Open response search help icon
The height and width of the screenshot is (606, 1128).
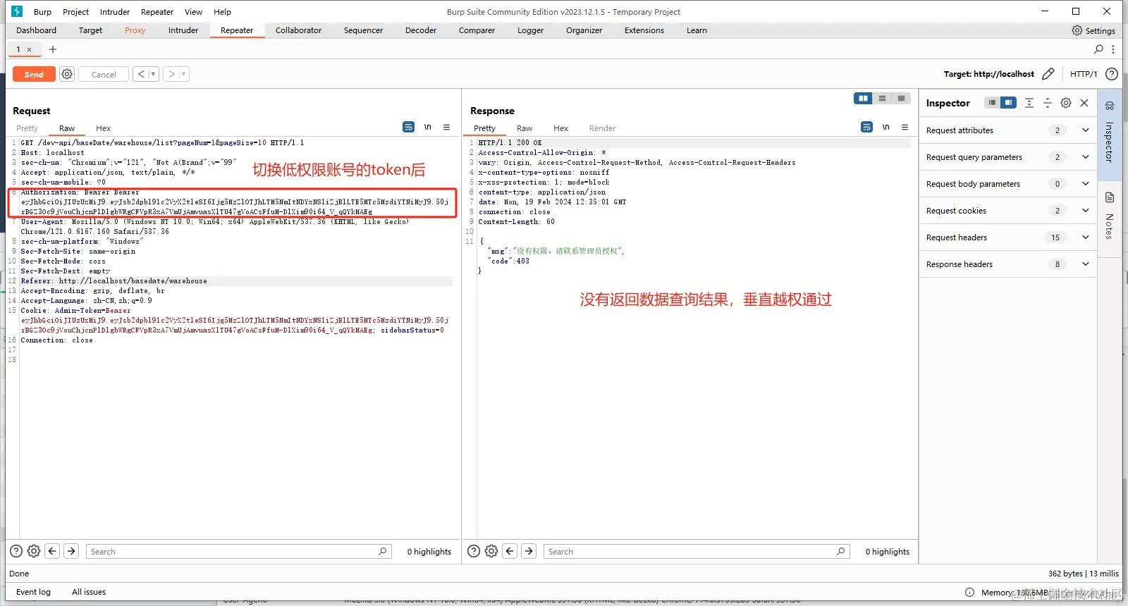(x=474, y=551)
